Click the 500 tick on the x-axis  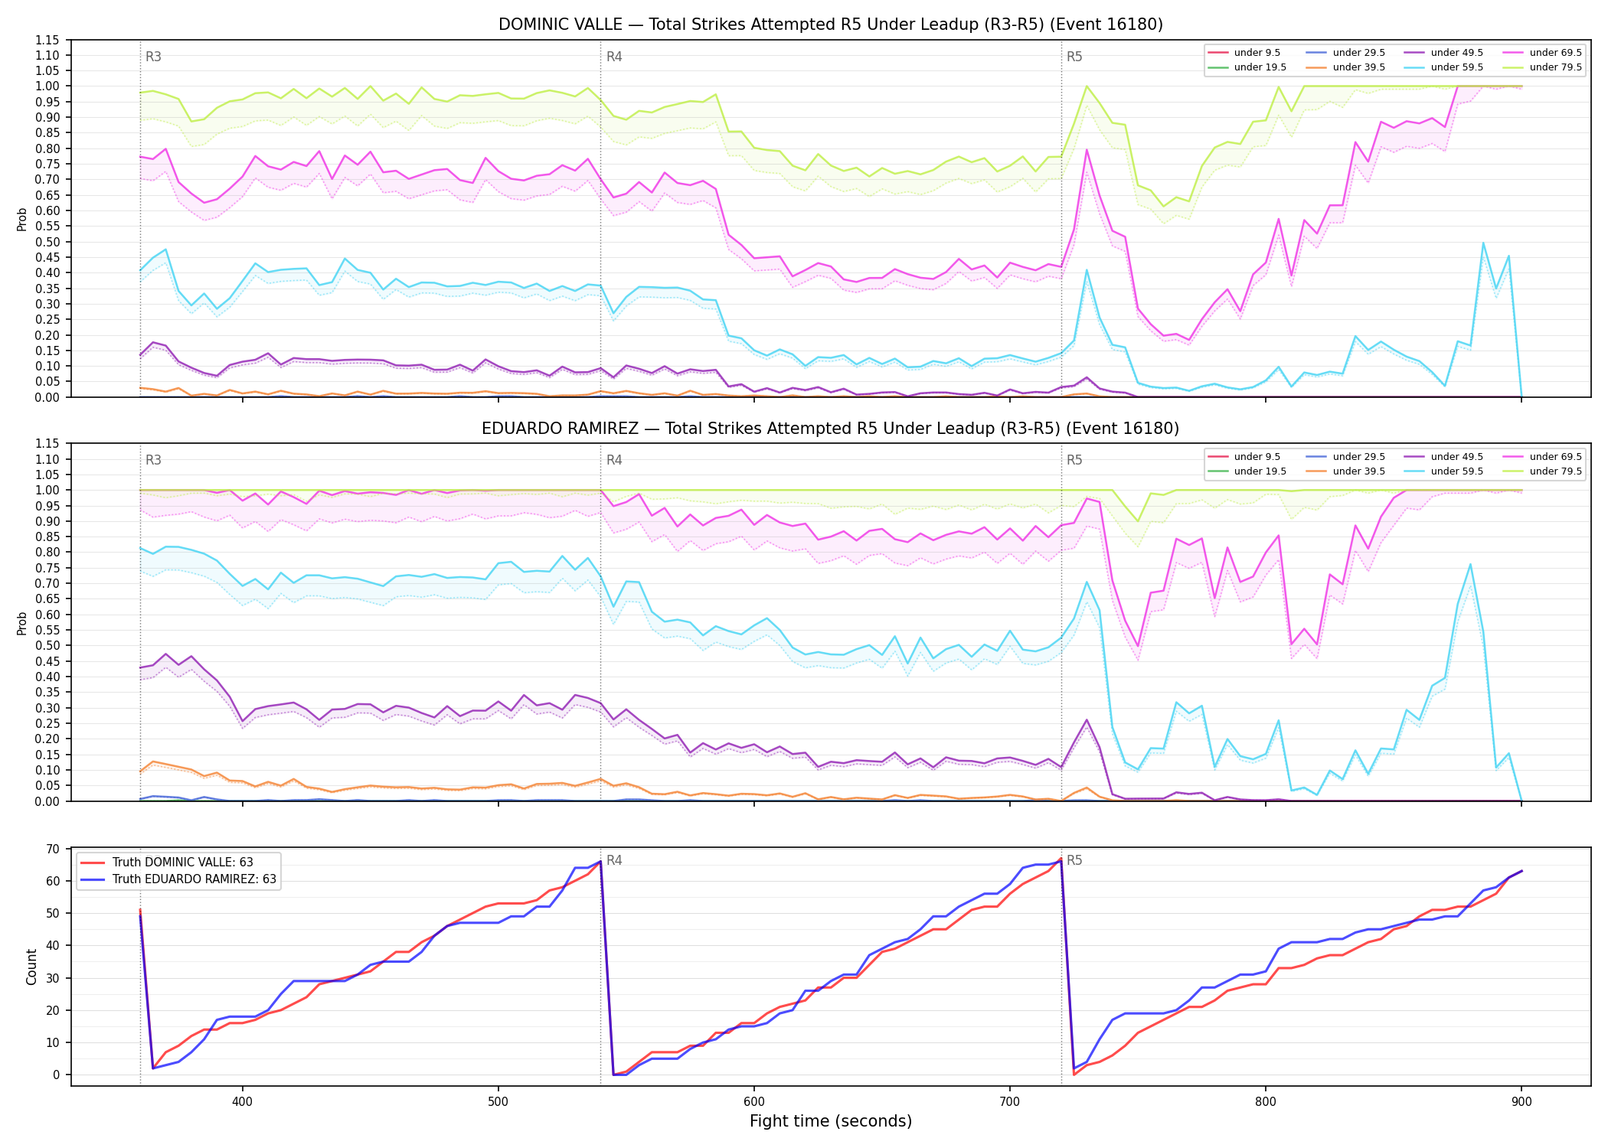pyautogui.click(x=498, y=1102)
